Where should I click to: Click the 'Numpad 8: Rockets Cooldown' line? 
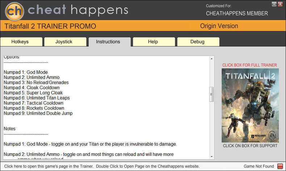pyautogui.click(x=34, y=108)
